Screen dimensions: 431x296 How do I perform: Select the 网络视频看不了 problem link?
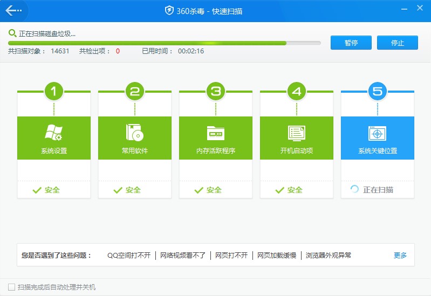point(183,256)
